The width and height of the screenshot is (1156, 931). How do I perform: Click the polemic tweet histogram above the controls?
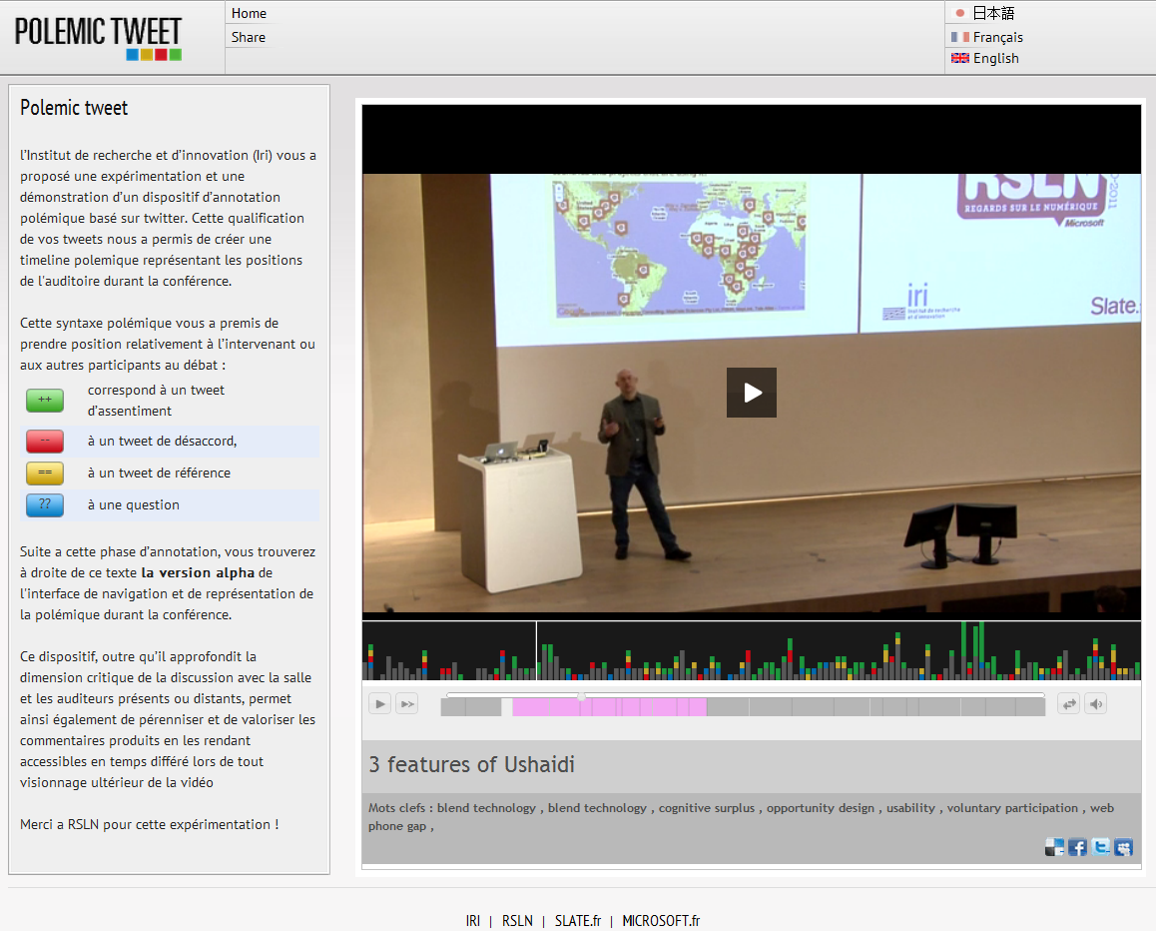[752, 650]
